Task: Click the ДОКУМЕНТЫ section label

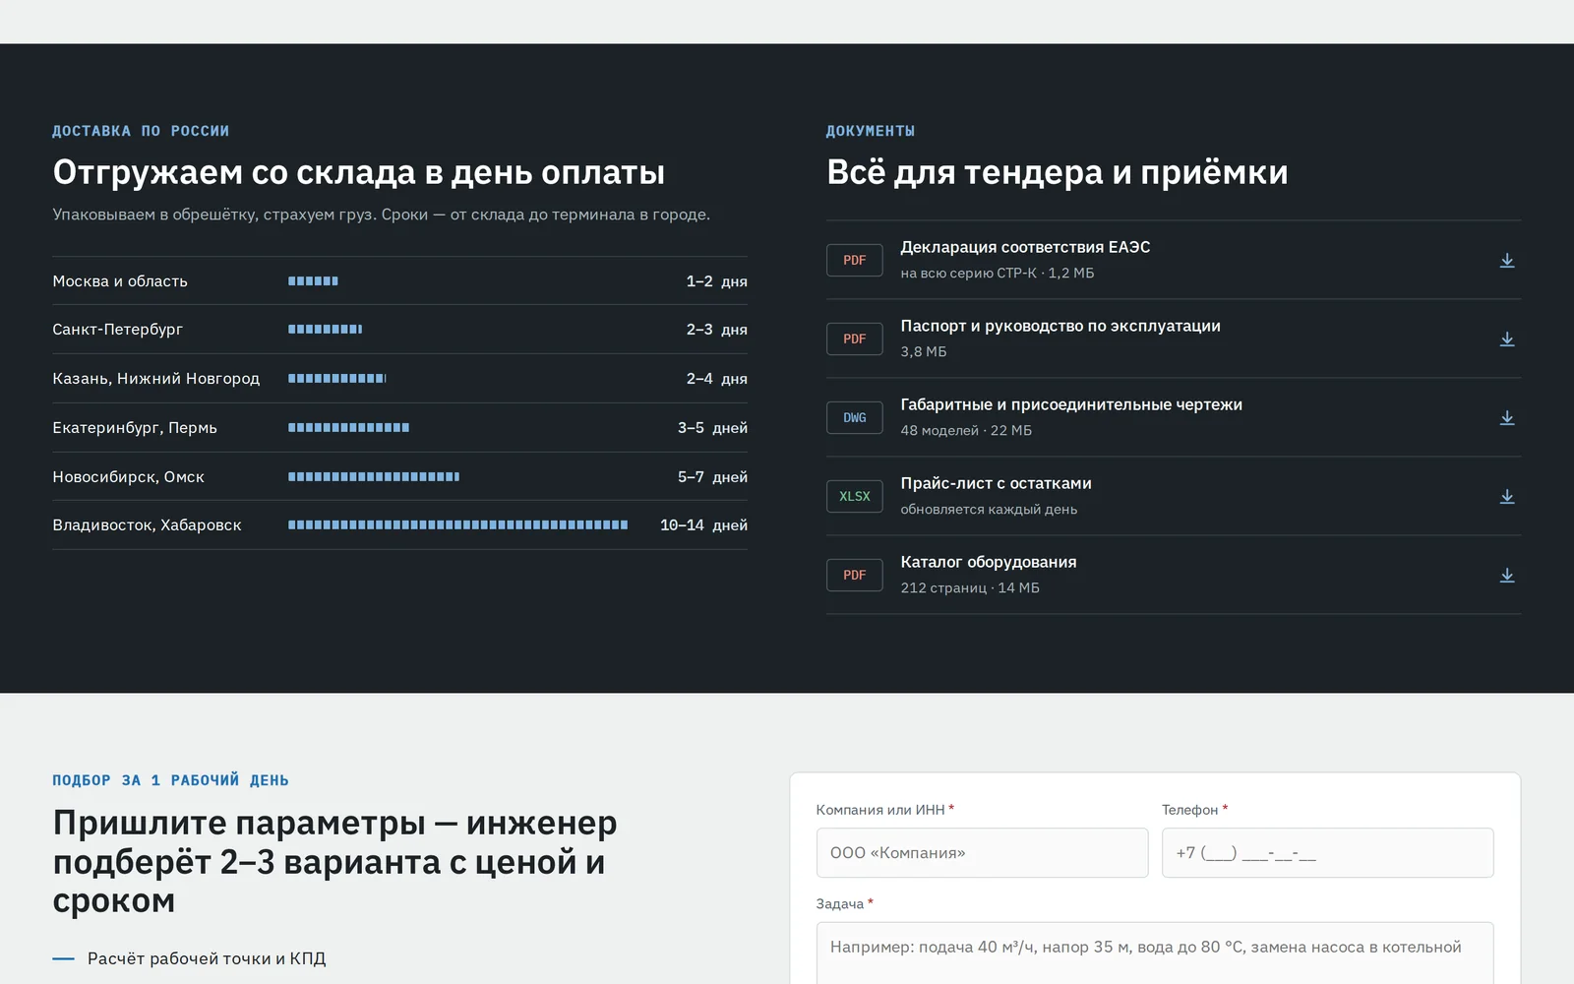Action: click(x=871, y=131)
